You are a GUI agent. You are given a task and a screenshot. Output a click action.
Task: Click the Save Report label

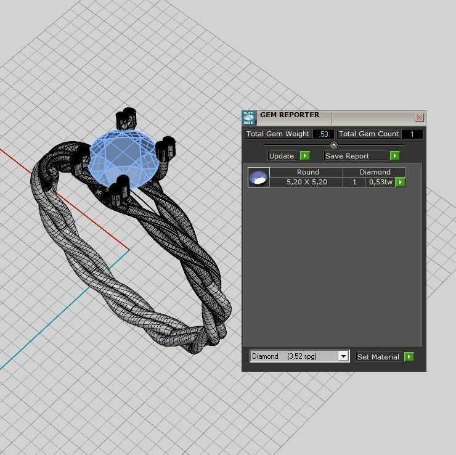[x=347, y=156]
